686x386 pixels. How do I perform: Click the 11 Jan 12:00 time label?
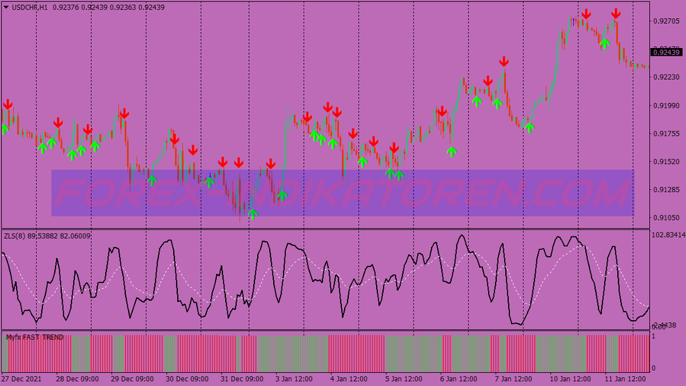(x=625, y=379)
